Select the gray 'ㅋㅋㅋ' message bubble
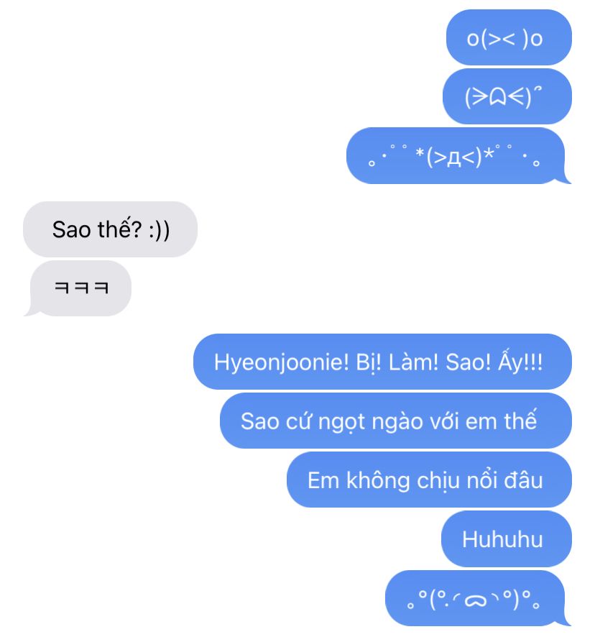 tap(80, 288)
